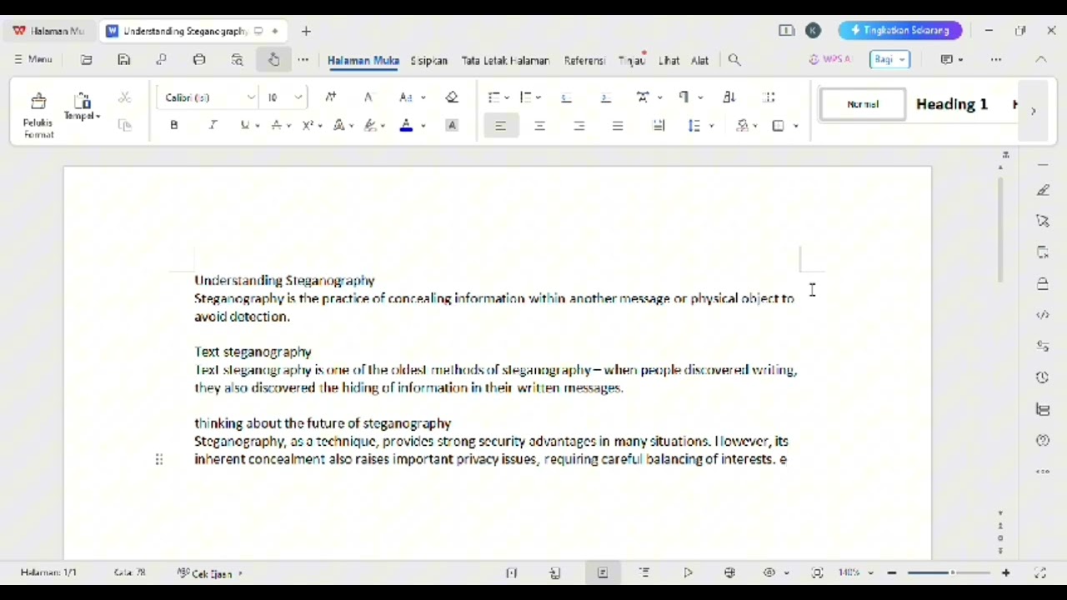Expand the font color dropdown arrow
Screen dimensions: 1067x600
tap(423, 126)
